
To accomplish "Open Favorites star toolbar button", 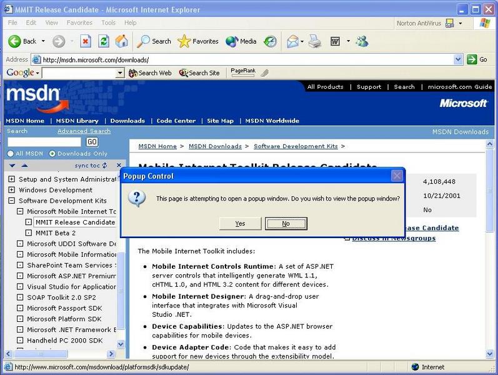I will (x=198, y=41).
